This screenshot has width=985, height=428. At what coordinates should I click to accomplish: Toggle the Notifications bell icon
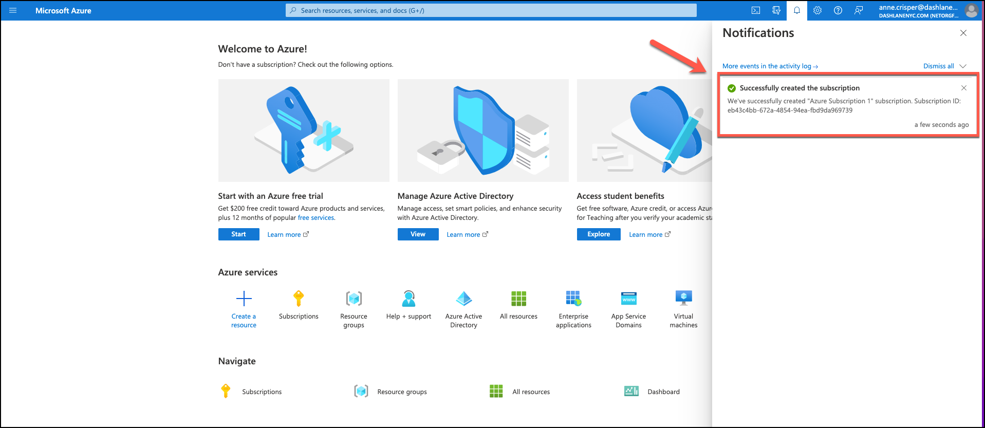[x=797, y=10]
